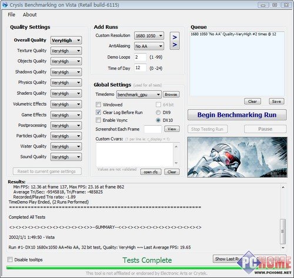Viewport: 294px width, 278px height.
Task: Expand the Custom Resolution dropdown
Action: (149, 36)
